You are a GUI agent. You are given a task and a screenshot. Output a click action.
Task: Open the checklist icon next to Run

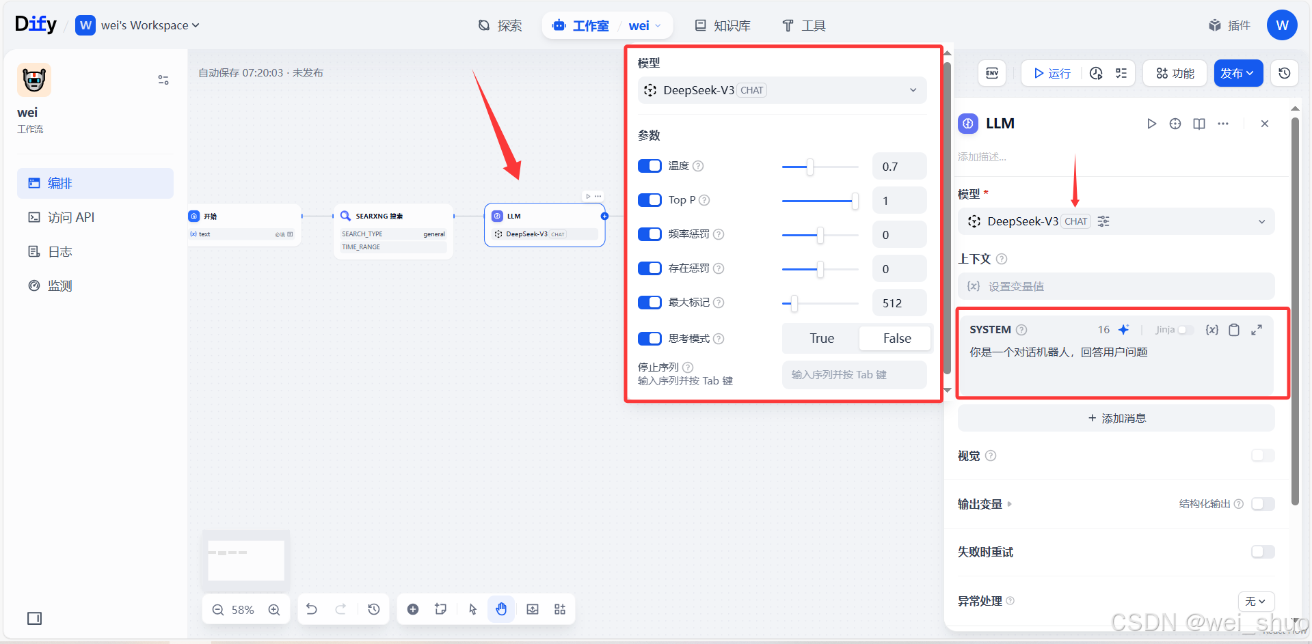(1121, 73)
